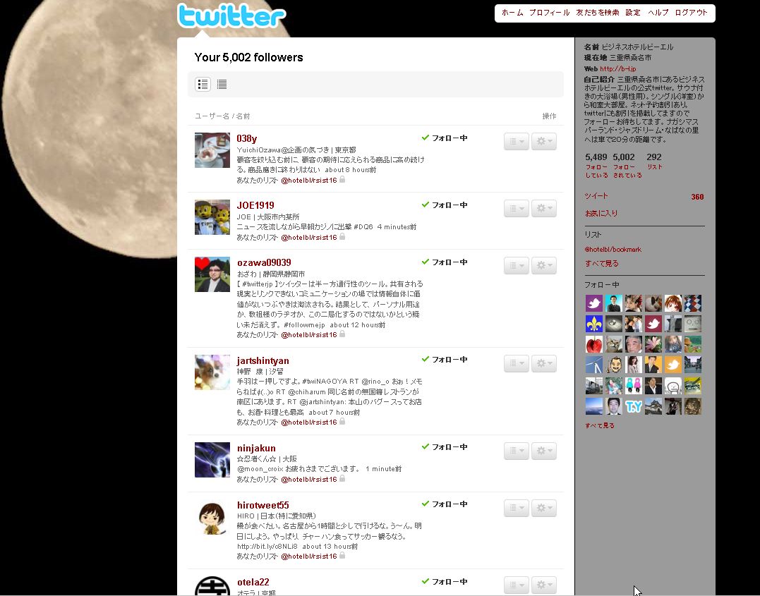The image size is (760, 596).
Task: Open JOE1919 profile link
Action: point(255,205)
